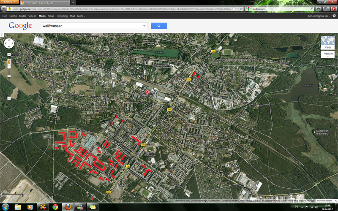Zoom out with the minus button
The height and width of the screenshot is (211, 338).
[x=9, y=98]
